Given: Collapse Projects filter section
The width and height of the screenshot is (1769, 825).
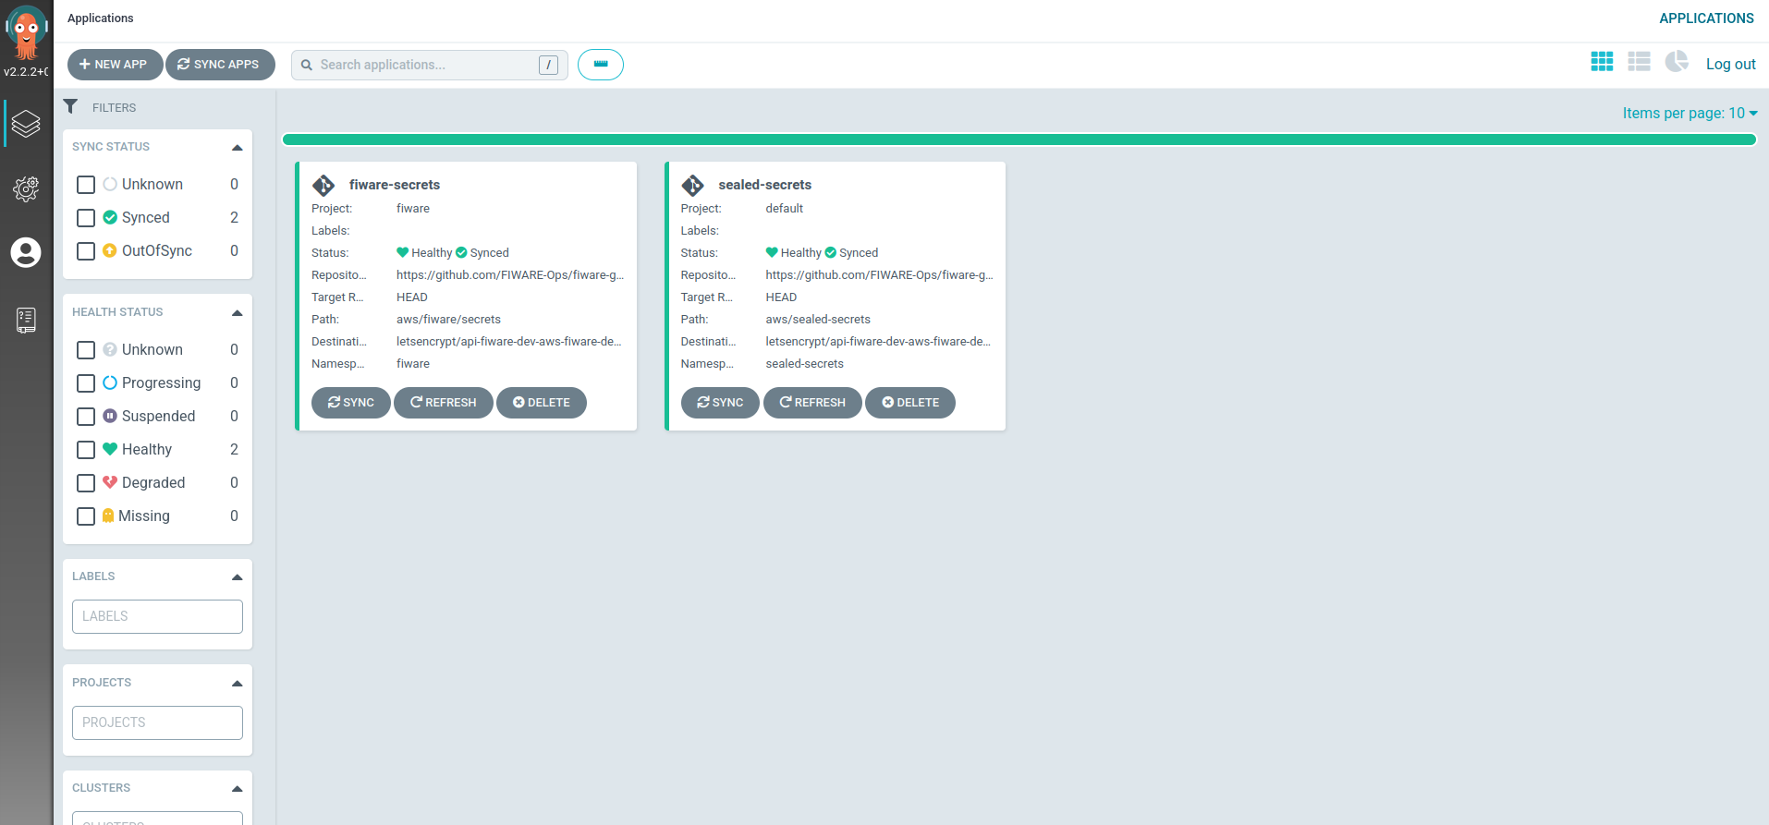Looking at the screenshot, I should point(237,684).
